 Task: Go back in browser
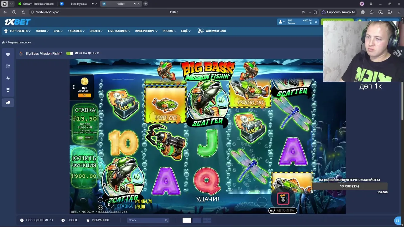click(5, 12)
